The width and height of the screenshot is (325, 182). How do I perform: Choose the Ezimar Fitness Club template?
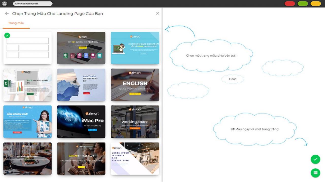[81, 158]
